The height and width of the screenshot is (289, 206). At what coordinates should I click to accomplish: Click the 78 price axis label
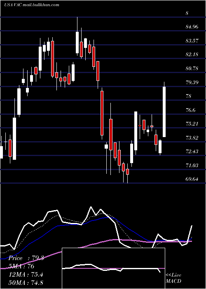(189, 96)
